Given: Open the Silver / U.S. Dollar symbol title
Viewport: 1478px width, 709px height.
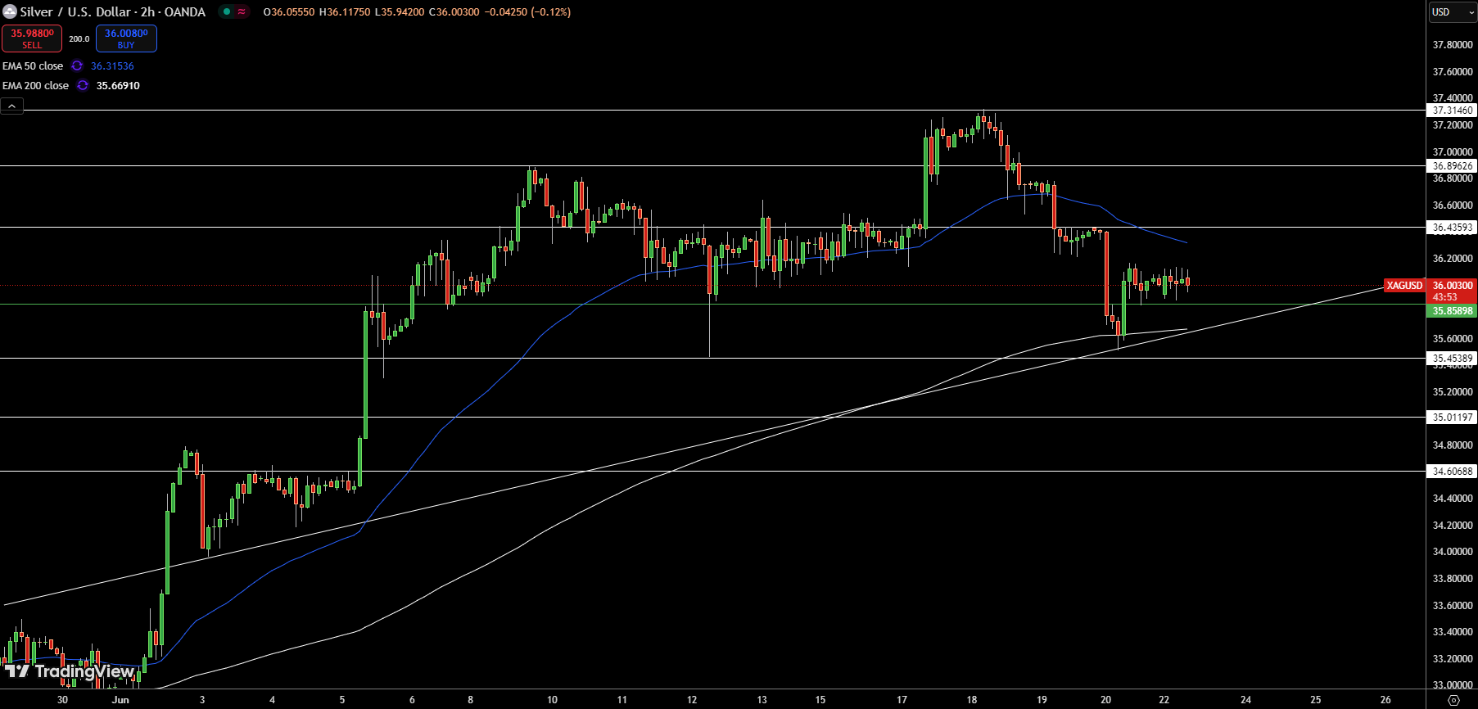Looking at the screenshot, I should pyautogui.click(x=113, y=11).
